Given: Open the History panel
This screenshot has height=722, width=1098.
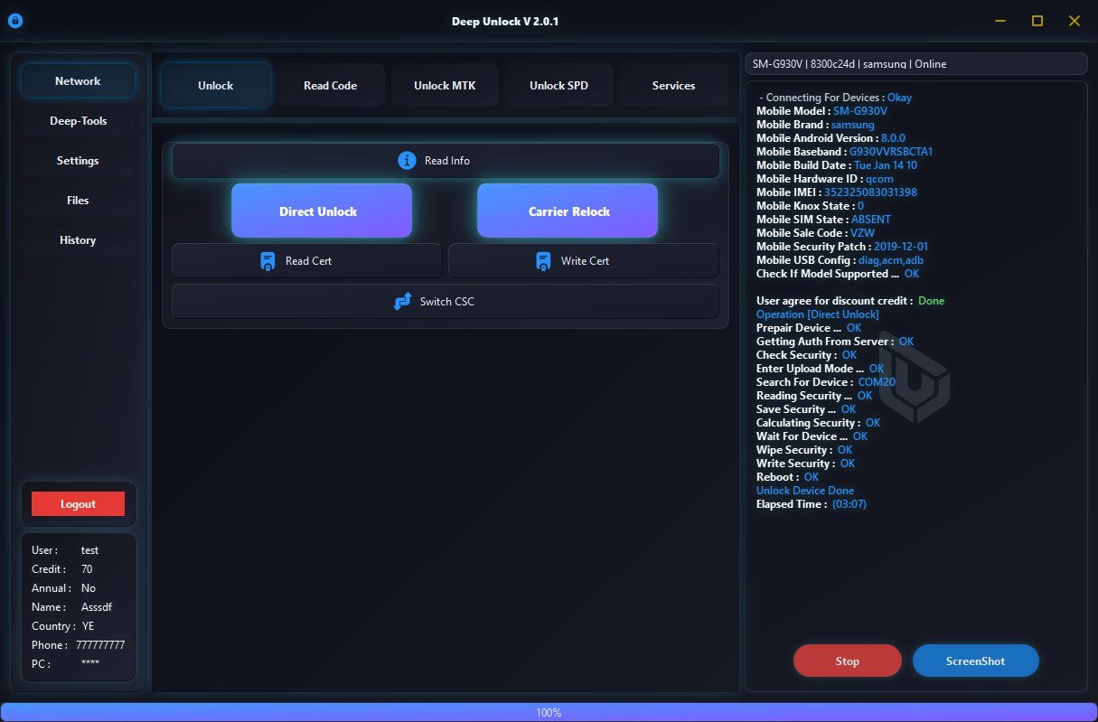Looking at the screenshot, I should coord(78,239).
